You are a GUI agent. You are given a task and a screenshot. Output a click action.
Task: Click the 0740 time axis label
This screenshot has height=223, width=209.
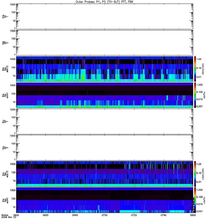point(163,215)
